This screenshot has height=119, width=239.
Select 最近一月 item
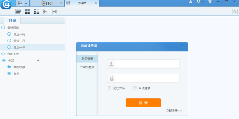pyautogui.click(x=19, y=41)
